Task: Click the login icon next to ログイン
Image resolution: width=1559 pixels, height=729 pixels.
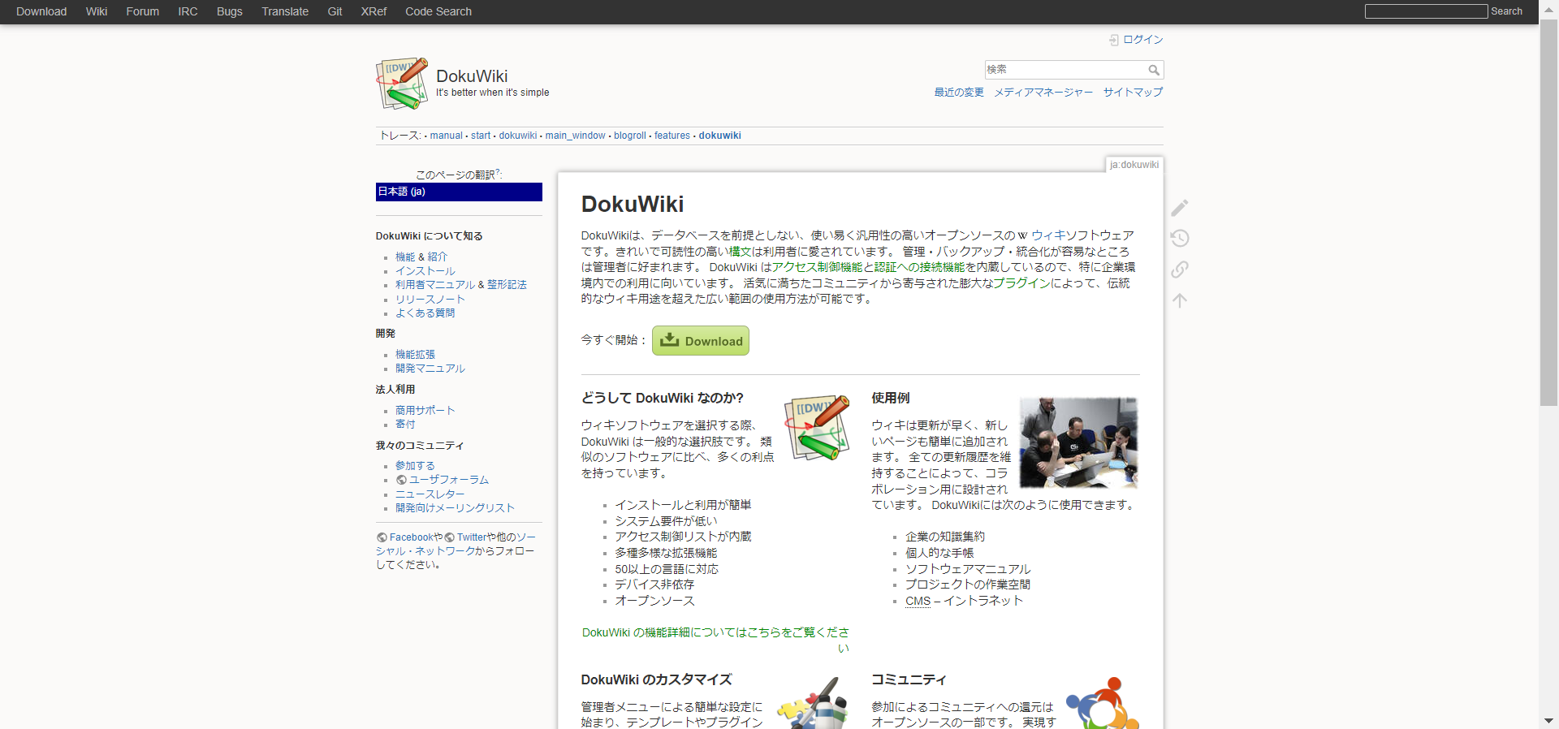Action: coord(1114,40)
